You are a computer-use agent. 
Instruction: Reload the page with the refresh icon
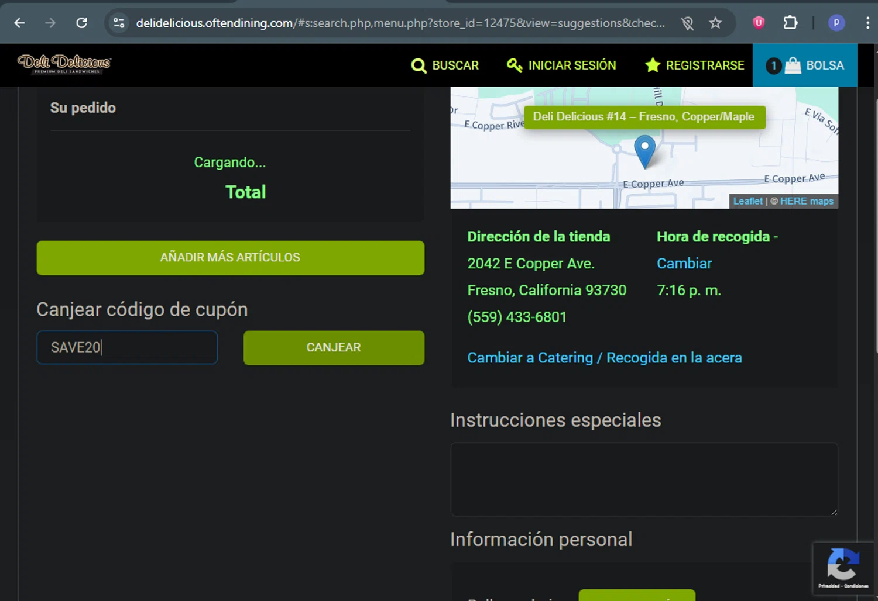[x=82, y=23]
